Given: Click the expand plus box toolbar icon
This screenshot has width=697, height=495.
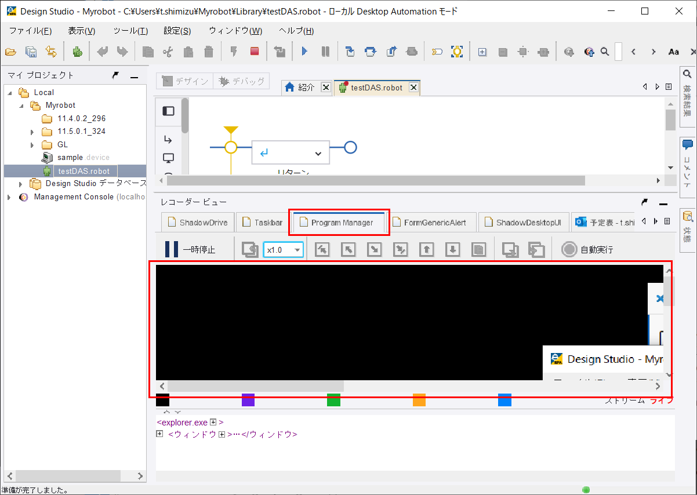Looking at the screenshot, I should point(482,52).
